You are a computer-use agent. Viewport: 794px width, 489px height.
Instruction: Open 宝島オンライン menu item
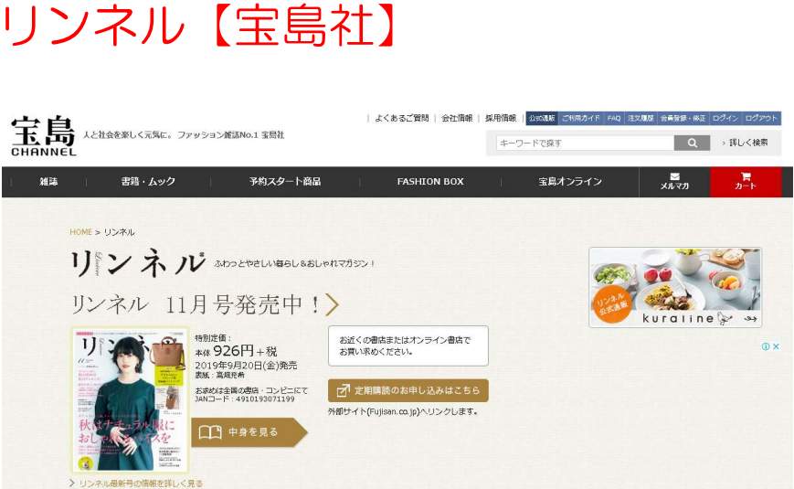click(x=570, y=181)
